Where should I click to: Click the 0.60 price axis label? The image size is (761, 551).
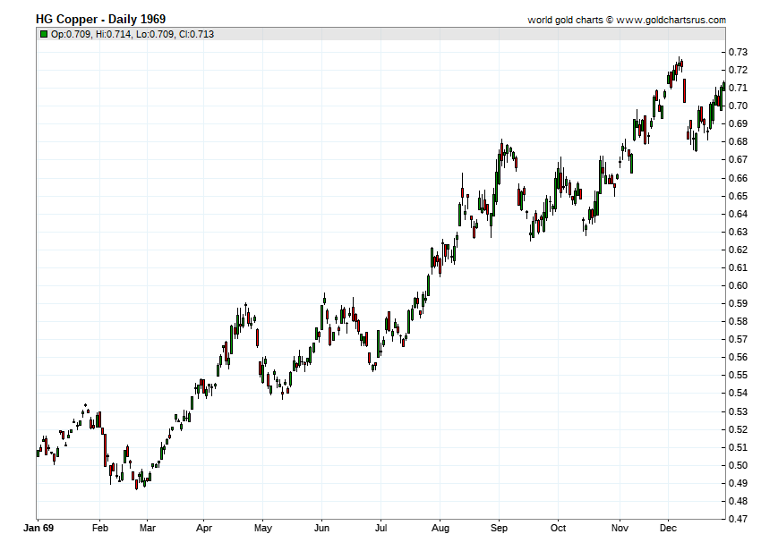coord(739,285)
